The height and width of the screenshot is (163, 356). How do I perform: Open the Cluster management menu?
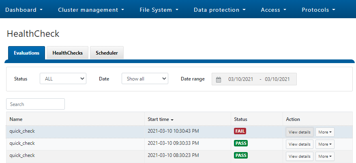click(91, 10)
